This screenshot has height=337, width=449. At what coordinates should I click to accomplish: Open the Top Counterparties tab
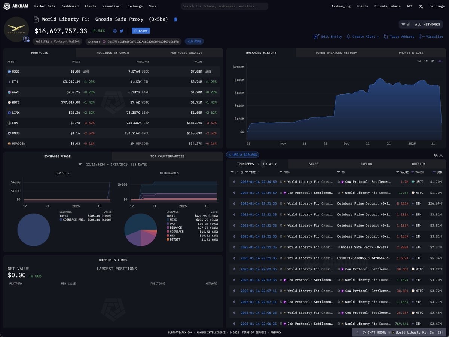167,156
